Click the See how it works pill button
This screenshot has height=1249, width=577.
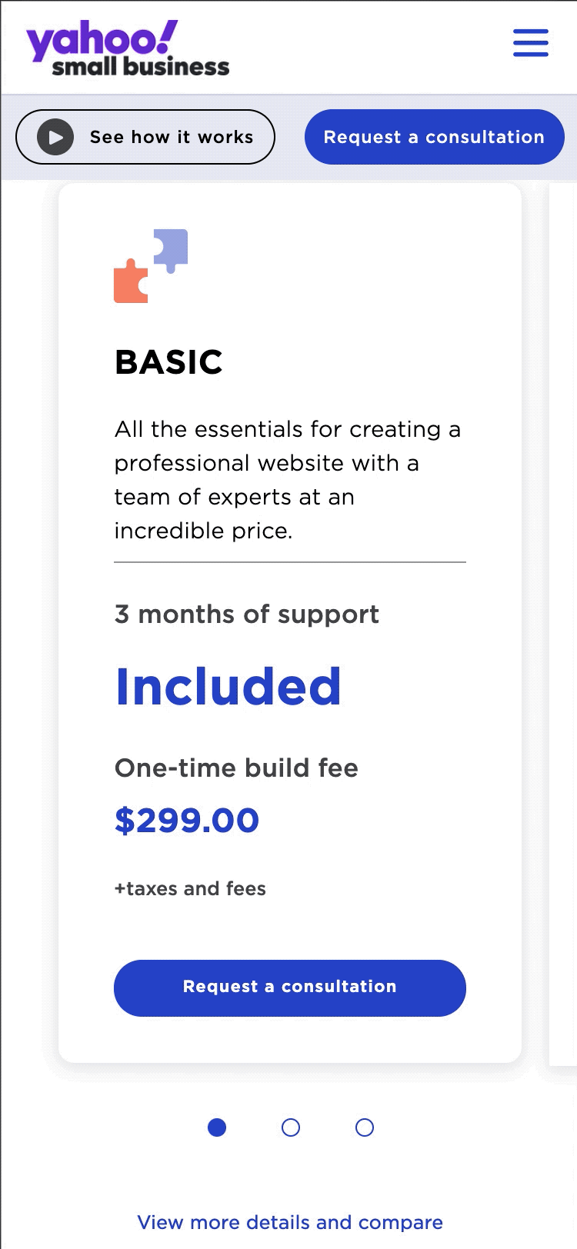pos(145,137)
